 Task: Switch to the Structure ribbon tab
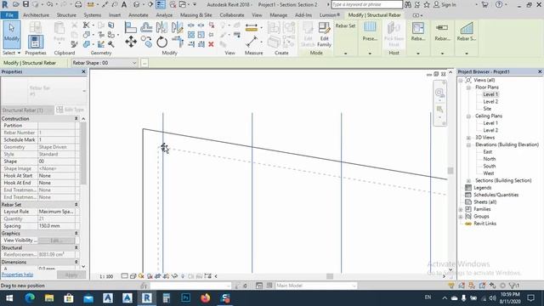pyautogui.click(x=66, y=15)
